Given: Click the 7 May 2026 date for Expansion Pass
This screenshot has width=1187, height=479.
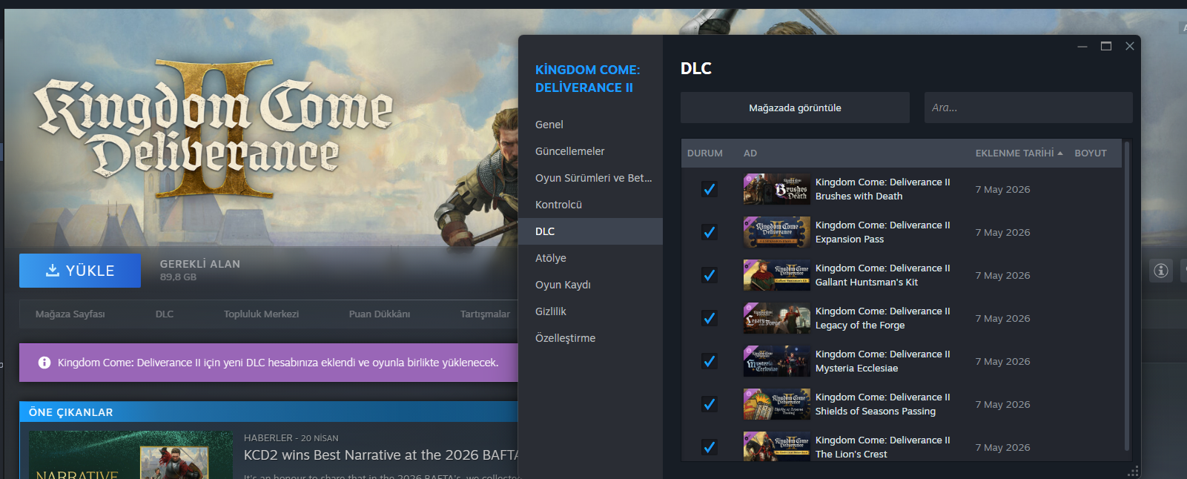Looking at the screenshot, I should tap(1002, 232).
